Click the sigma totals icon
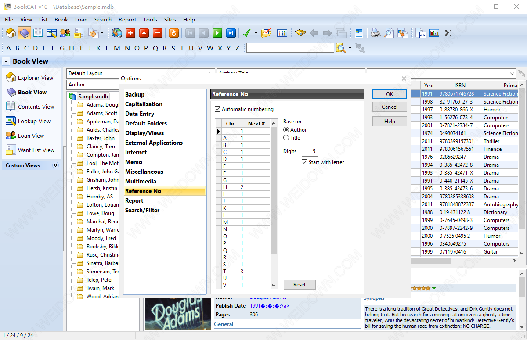527x340 pixels. (x=448, y=33)
